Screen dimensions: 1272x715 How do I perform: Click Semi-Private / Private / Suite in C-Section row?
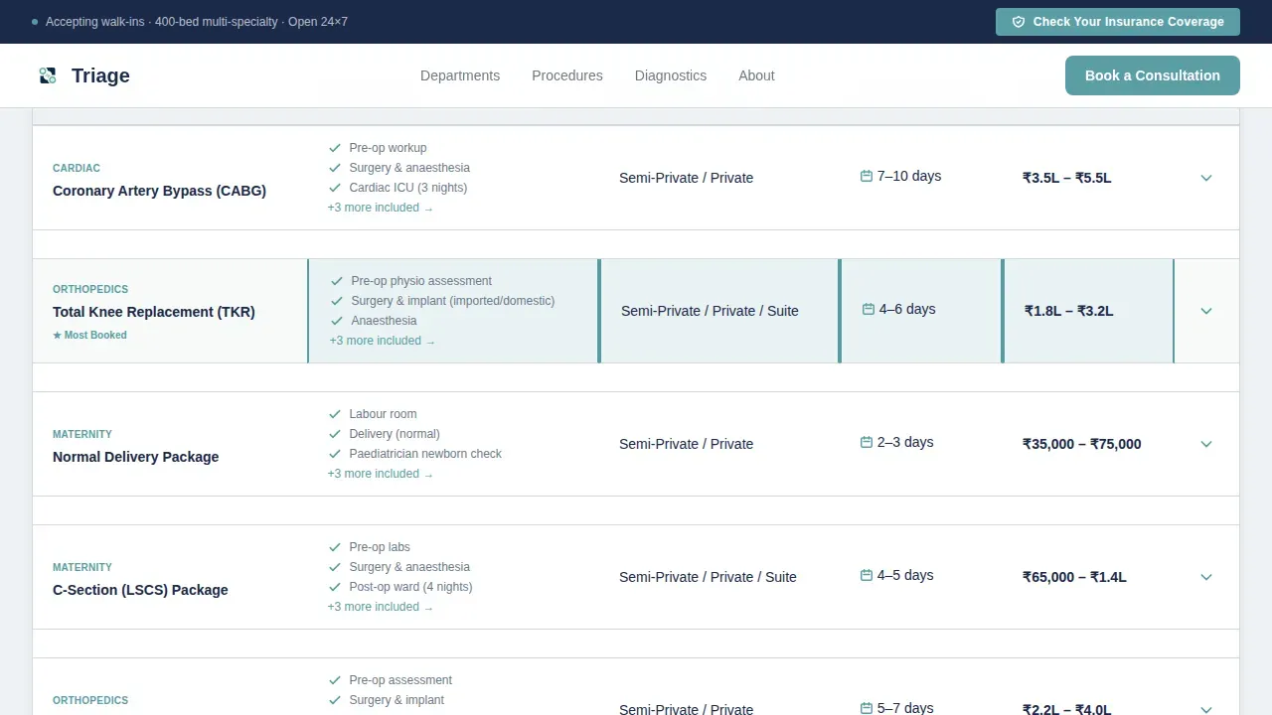(708, 577)
